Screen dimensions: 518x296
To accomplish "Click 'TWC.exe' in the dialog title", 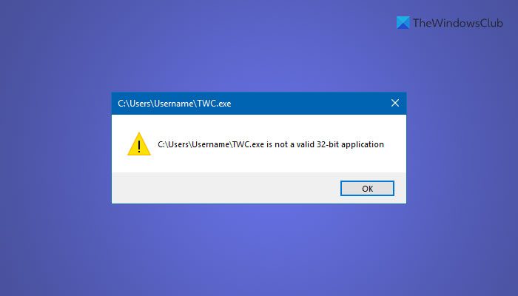I will [x=214, y=104].
